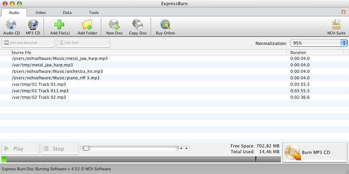
Task: Click the right arrow next to slider
Action: point(187,148)
